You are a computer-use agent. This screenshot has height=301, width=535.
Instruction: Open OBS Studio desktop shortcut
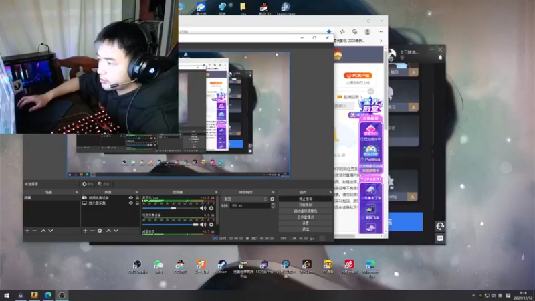[x=138, y=266]
